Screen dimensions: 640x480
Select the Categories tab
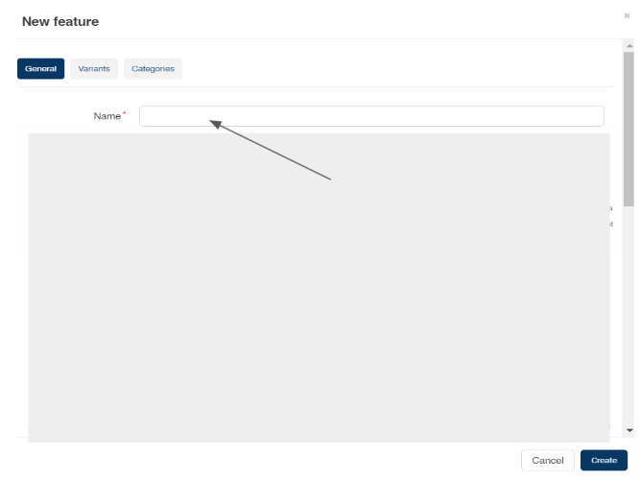[x=153, y=69]
